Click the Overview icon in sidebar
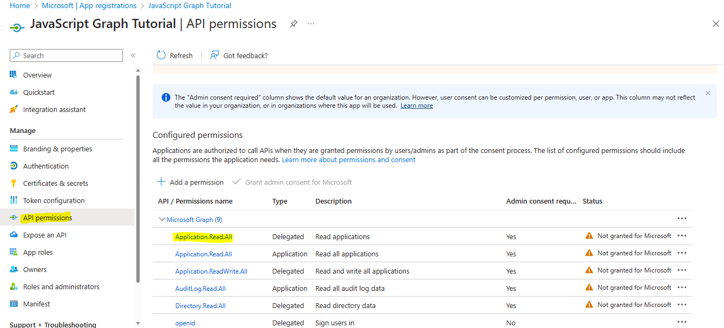724x328 pixels. coord(14,75)
